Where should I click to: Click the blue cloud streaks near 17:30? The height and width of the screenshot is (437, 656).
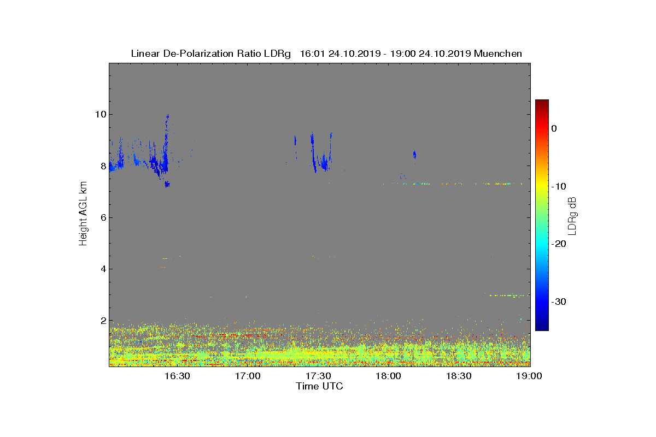[x=322, y=153]
